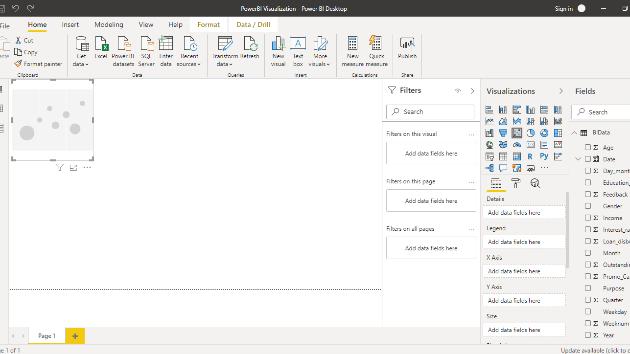Select the gauge visual
The width and height of the screenshot is (630, 354).
click(x=517, y=145)
